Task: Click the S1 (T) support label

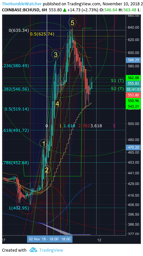Action: [117, 80]
